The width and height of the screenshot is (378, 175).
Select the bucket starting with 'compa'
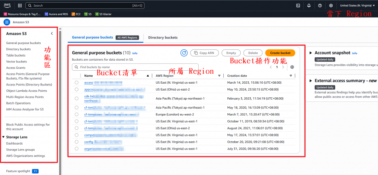pyautogui.click(x=76, y=135)
